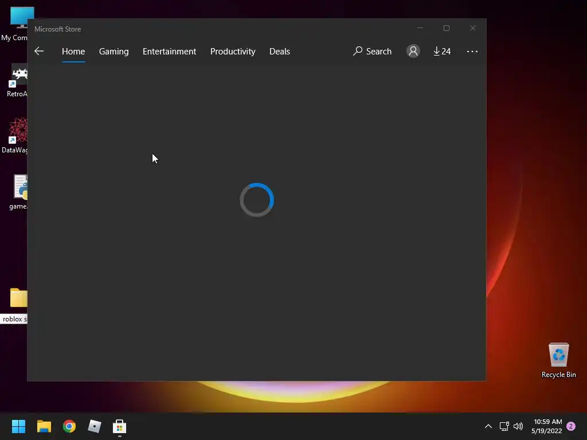This screenshot has height=440, width=587.
Task: Click the Microsoft Store window title
Action: tap(58, 29)
